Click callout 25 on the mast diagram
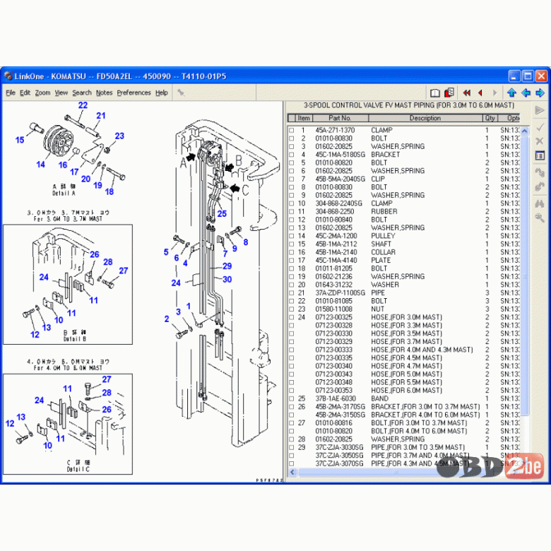Screen dimensions: 551x551 pyautogui.click(x=222, y=213)
